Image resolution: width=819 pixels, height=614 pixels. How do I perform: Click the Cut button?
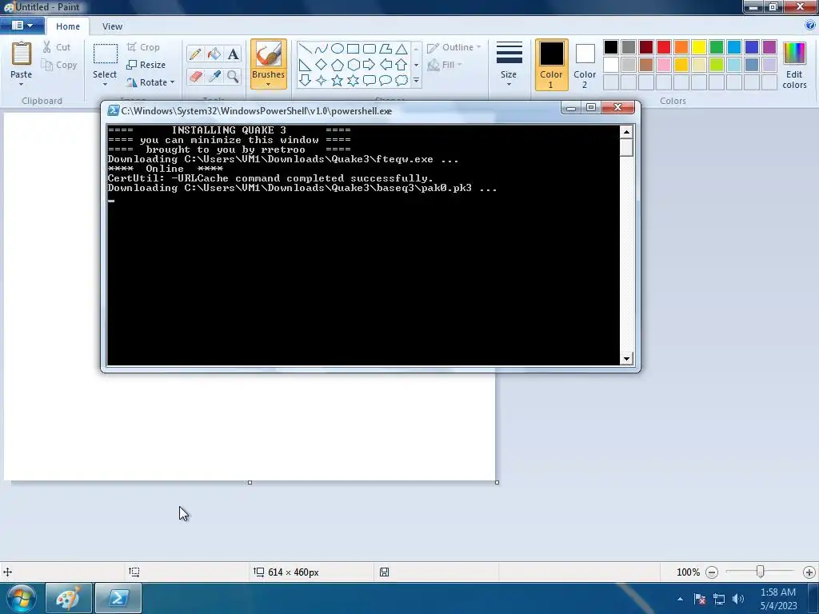tap(57, 47)
